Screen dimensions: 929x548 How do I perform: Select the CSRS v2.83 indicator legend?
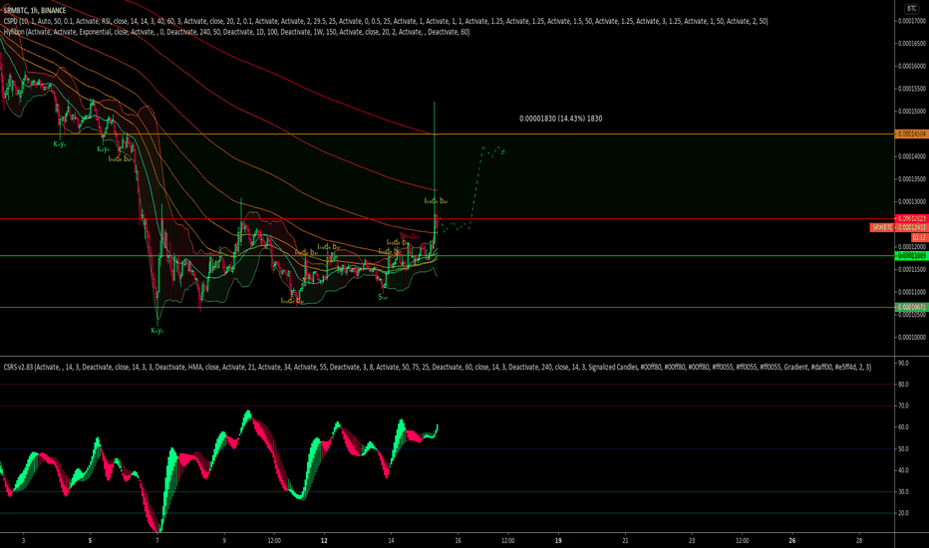pyautogui.click(x=438, y=368)
